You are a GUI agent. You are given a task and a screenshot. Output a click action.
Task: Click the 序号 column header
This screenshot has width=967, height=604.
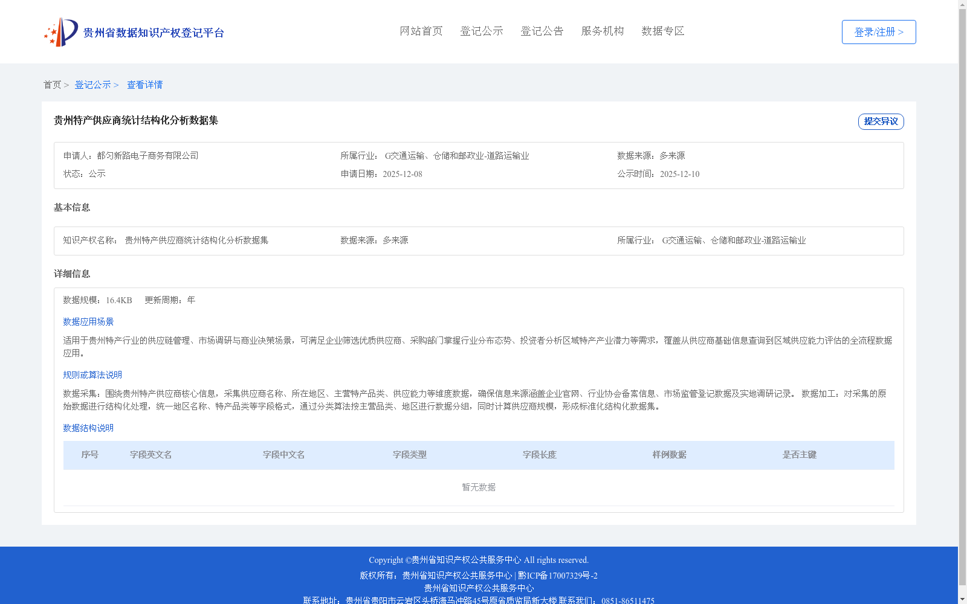click(90, 455)
